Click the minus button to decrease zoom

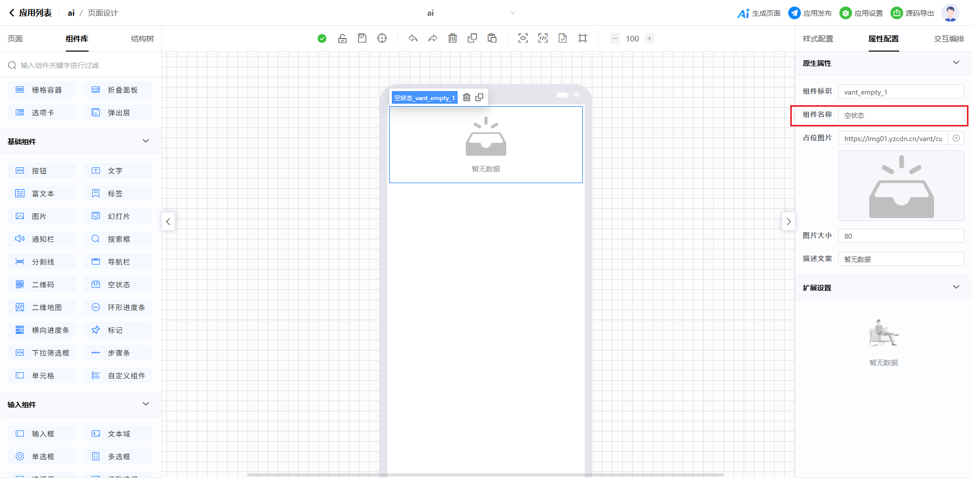click(615, 38)
